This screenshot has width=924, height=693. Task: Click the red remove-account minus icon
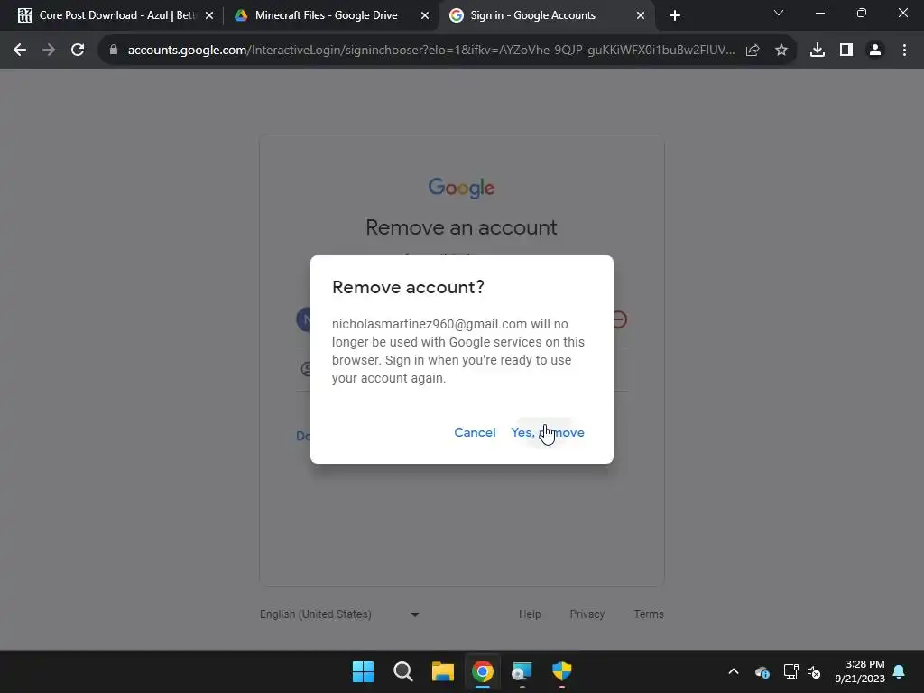(620, 319)
